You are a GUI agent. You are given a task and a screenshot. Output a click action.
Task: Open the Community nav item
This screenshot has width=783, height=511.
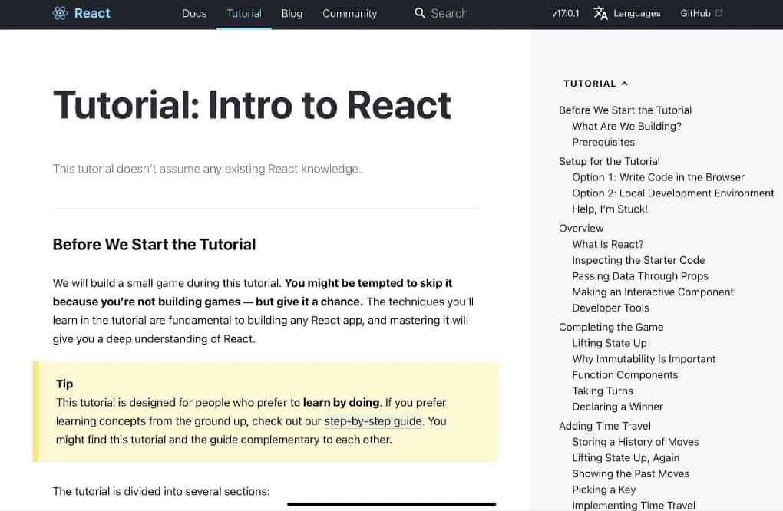(x=349, y=14)
